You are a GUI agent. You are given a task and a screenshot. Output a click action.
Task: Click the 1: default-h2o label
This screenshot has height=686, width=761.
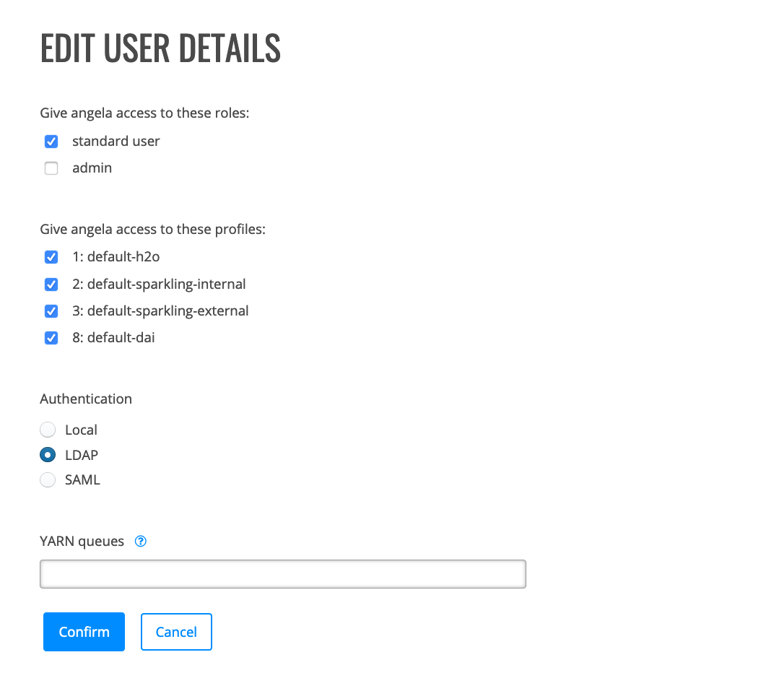coord(116,257)
